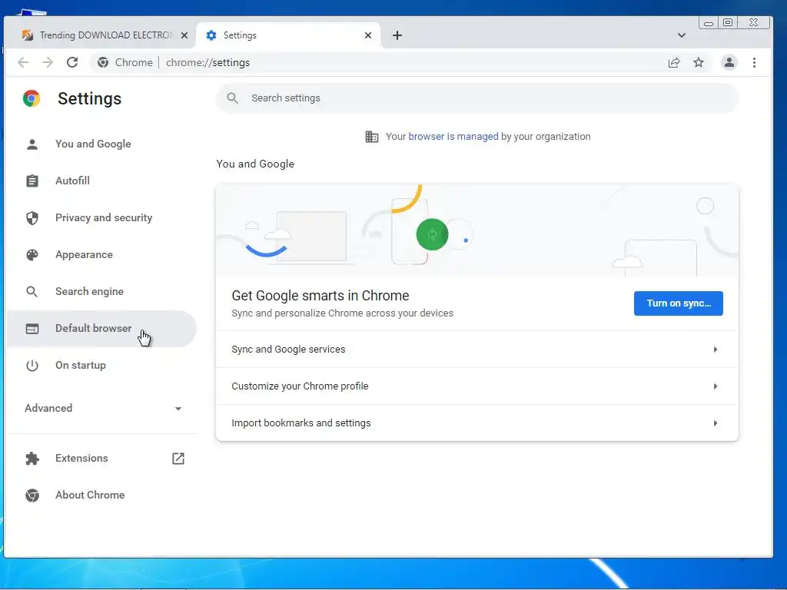Click the On startup power icon
The height and width of the screenshot is (590, 787).
click(x=32, y=365)
